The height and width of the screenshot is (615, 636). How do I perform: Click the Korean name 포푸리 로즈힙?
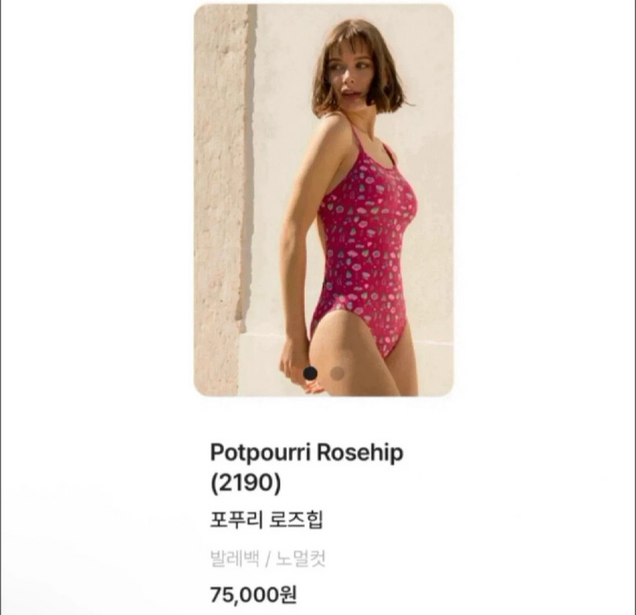click(266, 520)
